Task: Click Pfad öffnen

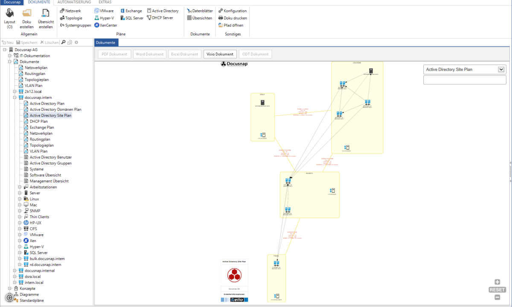Action: click(231, 25)
